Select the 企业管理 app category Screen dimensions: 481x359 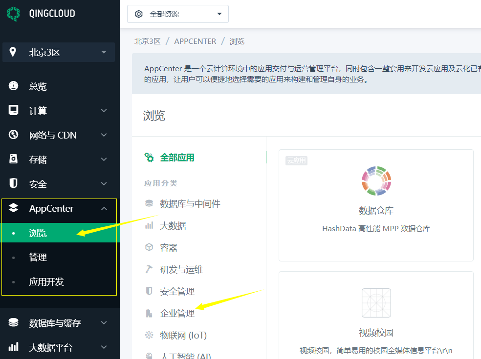click(x=177, y=314)
